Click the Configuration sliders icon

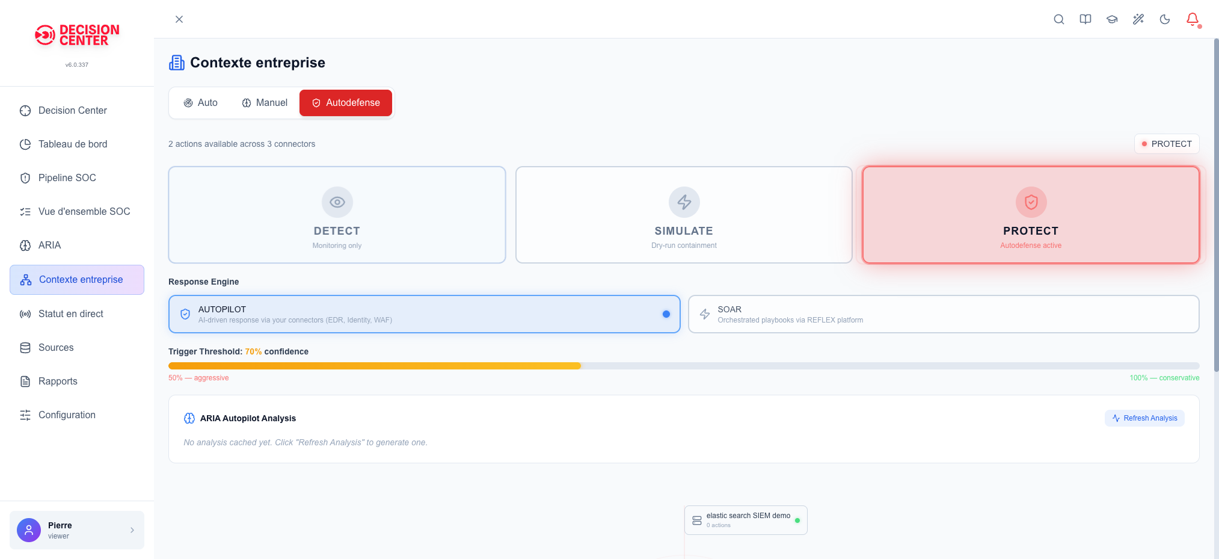(25, 415)
